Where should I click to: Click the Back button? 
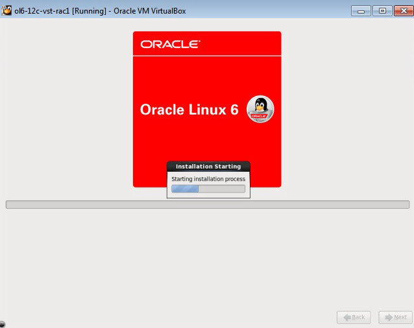tap(354, 317)
